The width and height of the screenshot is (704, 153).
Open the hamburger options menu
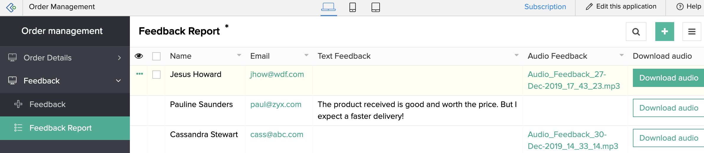692,32
